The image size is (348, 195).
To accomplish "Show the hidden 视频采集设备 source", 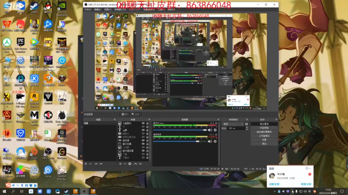I will click(143, 137).
